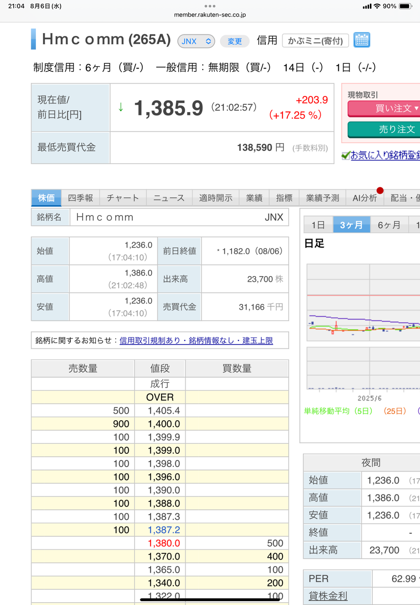Open the 貸株金利 link
Screen dimensions: 420x605
328,596
